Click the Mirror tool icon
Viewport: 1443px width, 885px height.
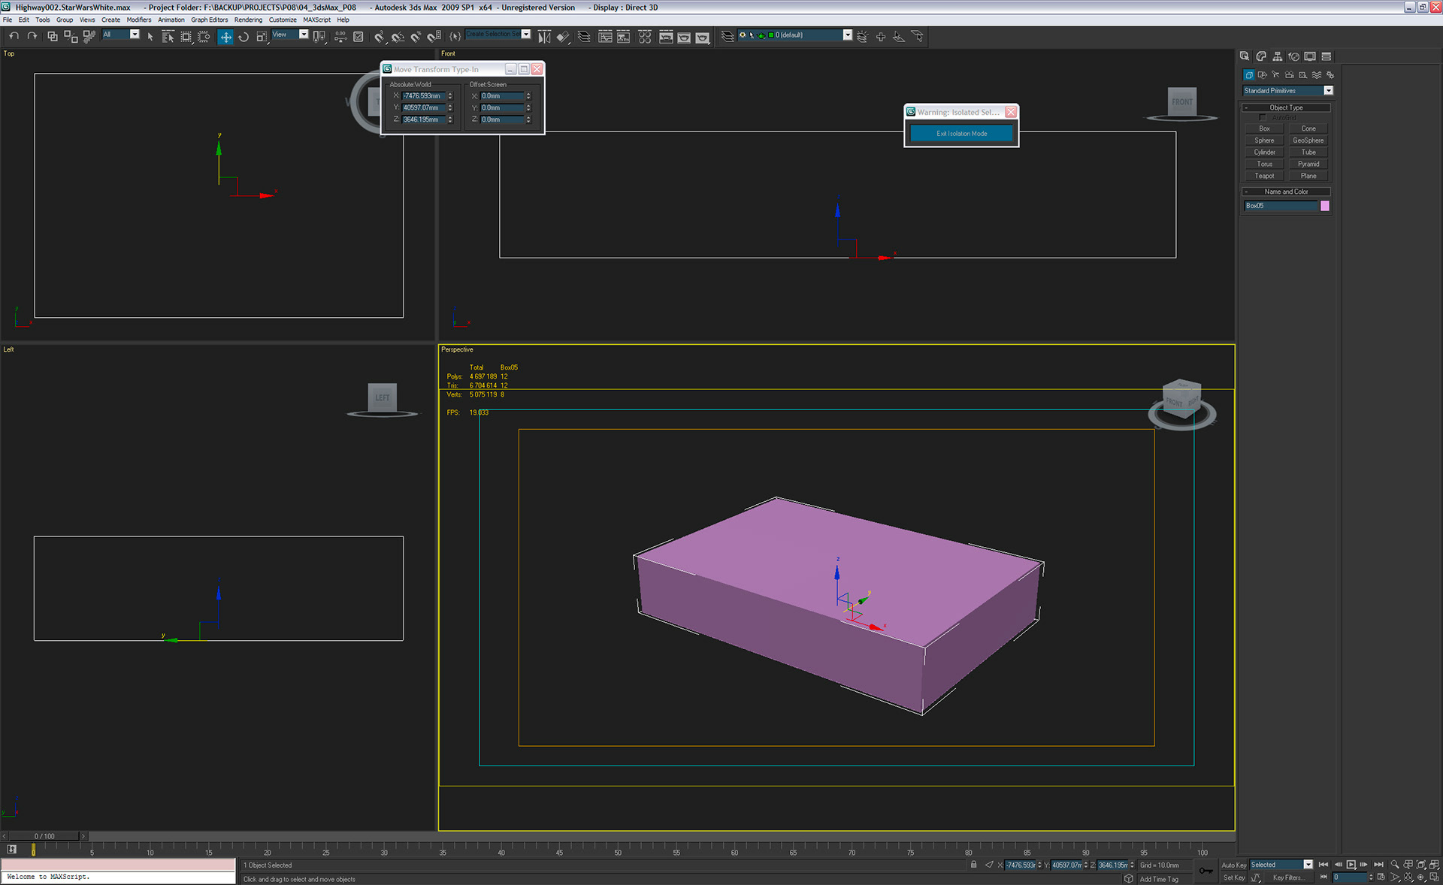pyautogui.click(x=544, y=36)
